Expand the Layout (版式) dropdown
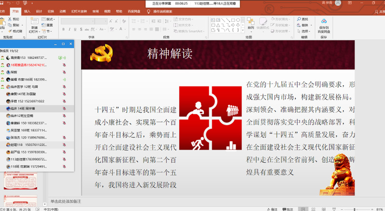The height and width of the screenshot is (211, 385). (x=48, y=19)
